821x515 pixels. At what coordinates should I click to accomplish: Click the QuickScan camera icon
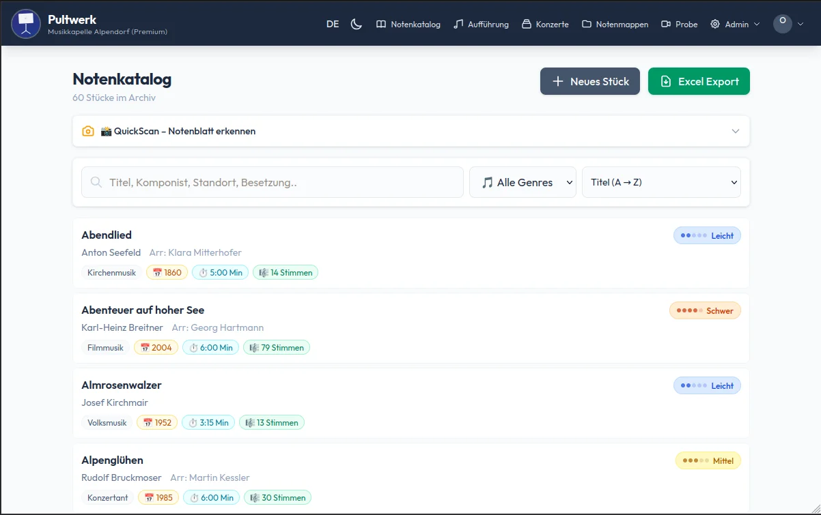coord(88,131)
